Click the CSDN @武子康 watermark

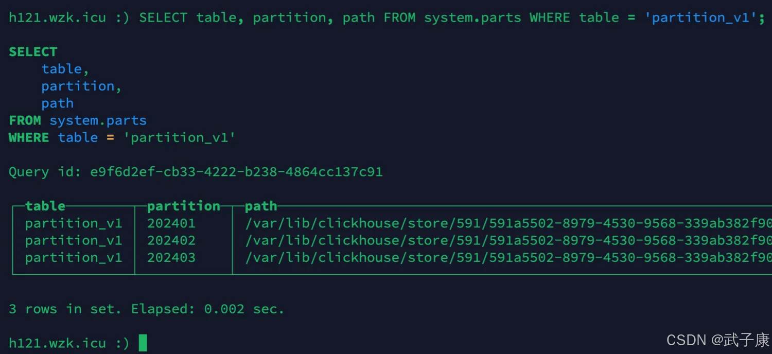click(717, 340)
